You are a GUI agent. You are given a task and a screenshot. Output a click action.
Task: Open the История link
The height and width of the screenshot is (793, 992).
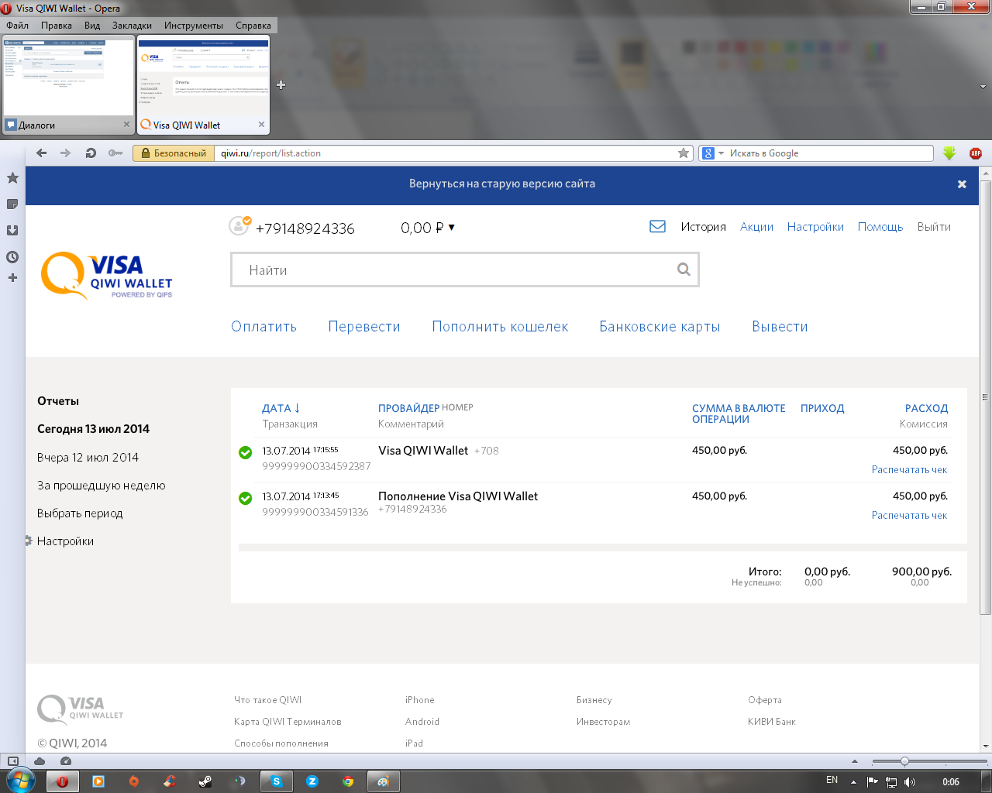(704, 227)
